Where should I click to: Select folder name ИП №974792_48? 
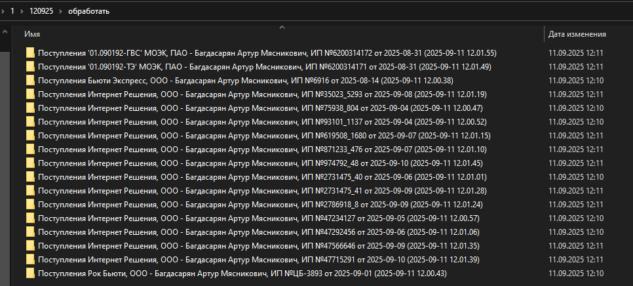(x=260, y=163)
